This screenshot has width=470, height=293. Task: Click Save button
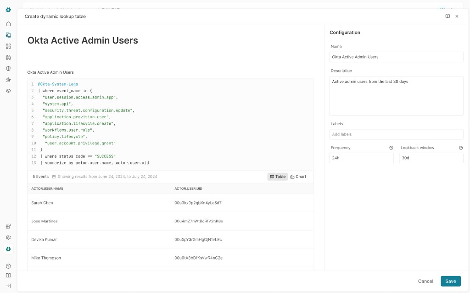(451, 281)
